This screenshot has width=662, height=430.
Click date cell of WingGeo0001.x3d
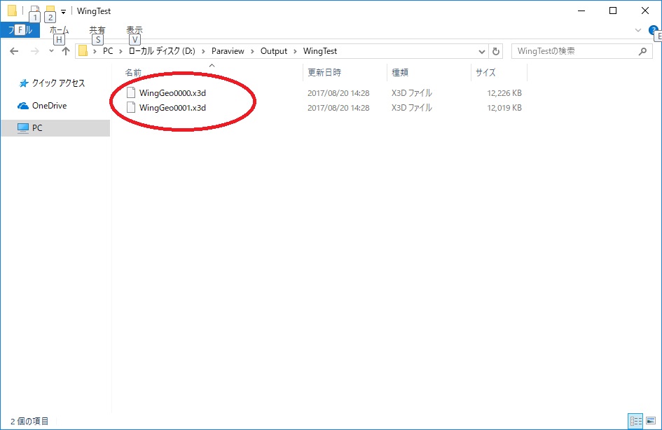click(x=338, y=108)
